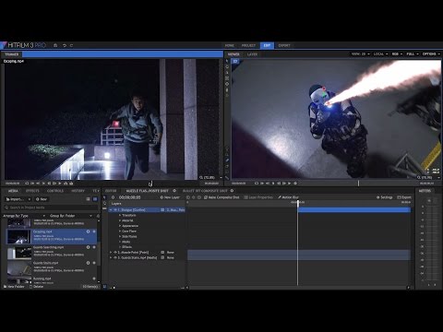
Task: Expand the Core Flare property group
Action: pos(120,231)
